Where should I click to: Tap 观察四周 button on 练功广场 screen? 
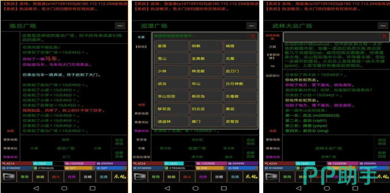119,154
